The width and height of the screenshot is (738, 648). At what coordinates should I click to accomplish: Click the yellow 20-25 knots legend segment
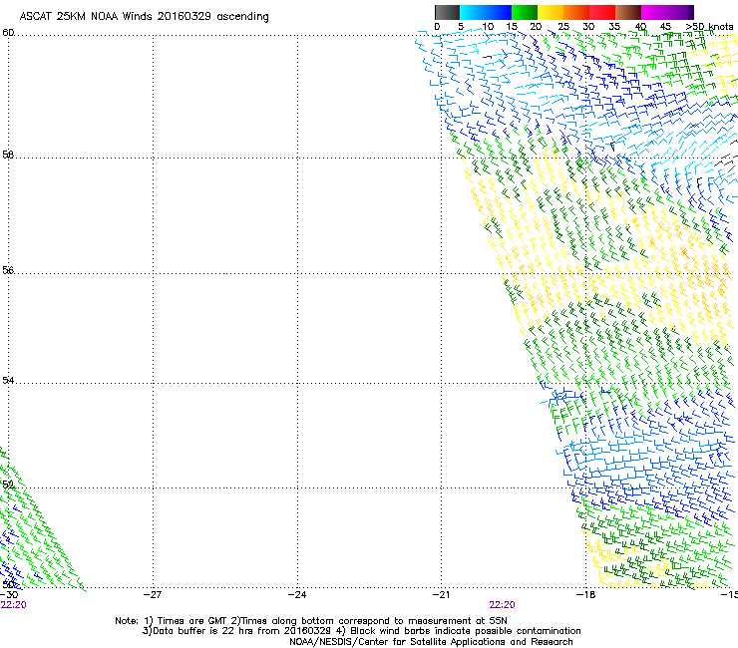tap(551, 12)
